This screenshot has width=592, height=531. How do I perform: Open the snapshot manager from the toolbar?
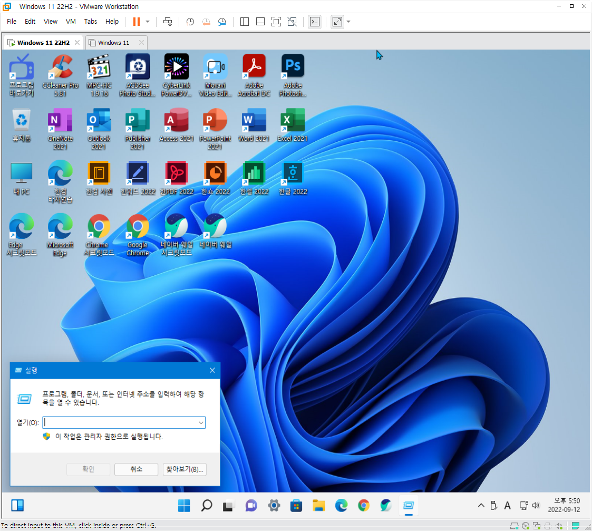tap(222, 22)
